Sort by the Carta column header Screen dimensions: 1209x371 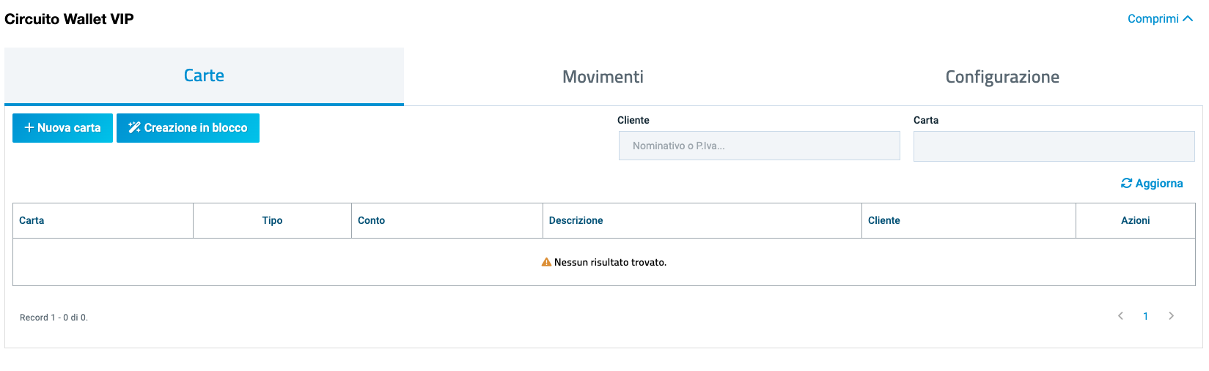coord(32,220)
